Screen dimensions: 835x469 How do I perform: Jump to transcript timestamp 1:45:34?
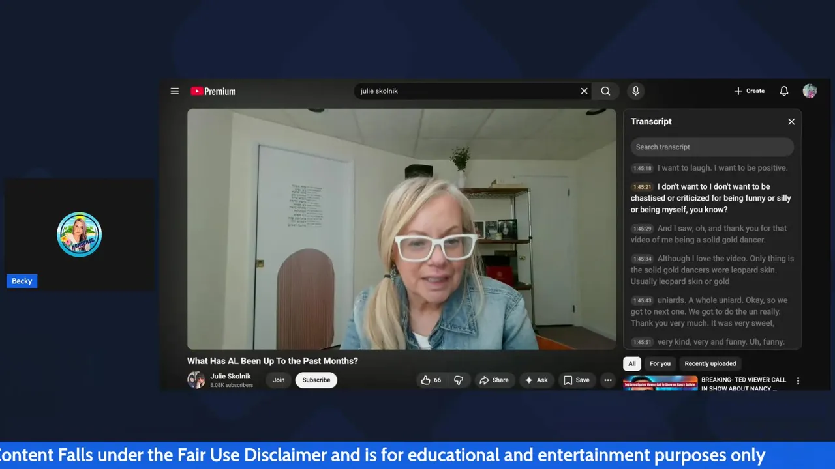pyautogui.click(x=643, y=259)
